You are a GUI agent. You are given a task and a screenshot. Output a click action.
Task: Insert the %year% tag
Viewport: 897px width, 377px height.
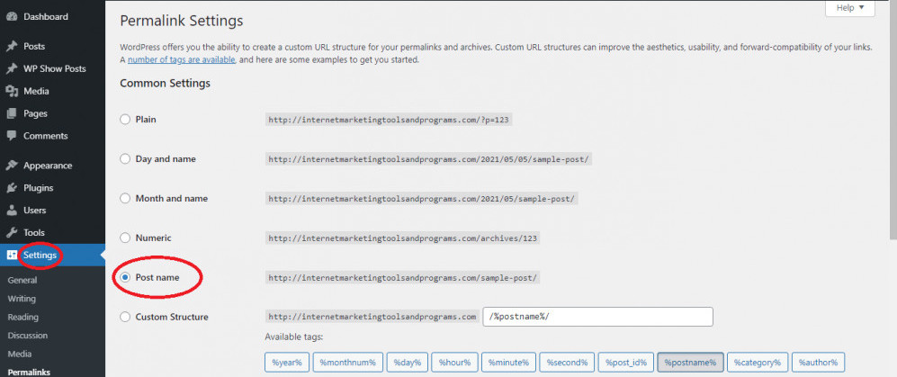click(287, 362)
